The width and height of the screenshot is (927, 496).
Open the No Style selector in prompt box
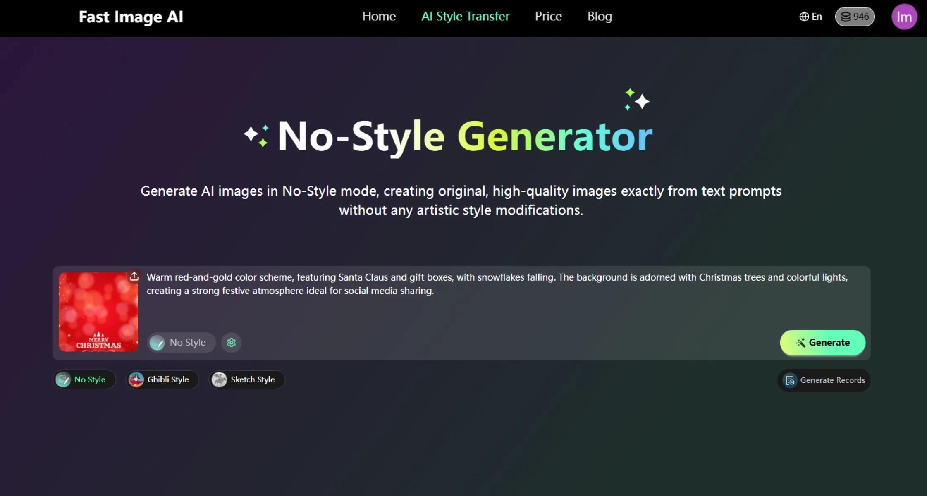(x=182, y=343)
